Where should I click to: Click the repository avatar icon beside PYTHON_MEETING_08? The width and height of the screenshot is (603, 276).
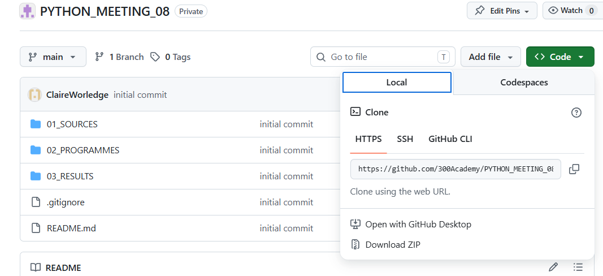27,11
